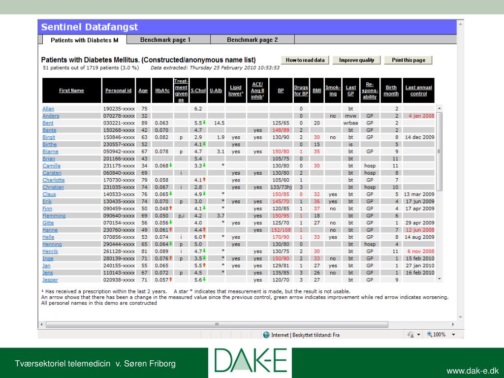This screenshot has height=378, width=504.
Task: Sort by First Name column header
Action: tap(71, 91)
